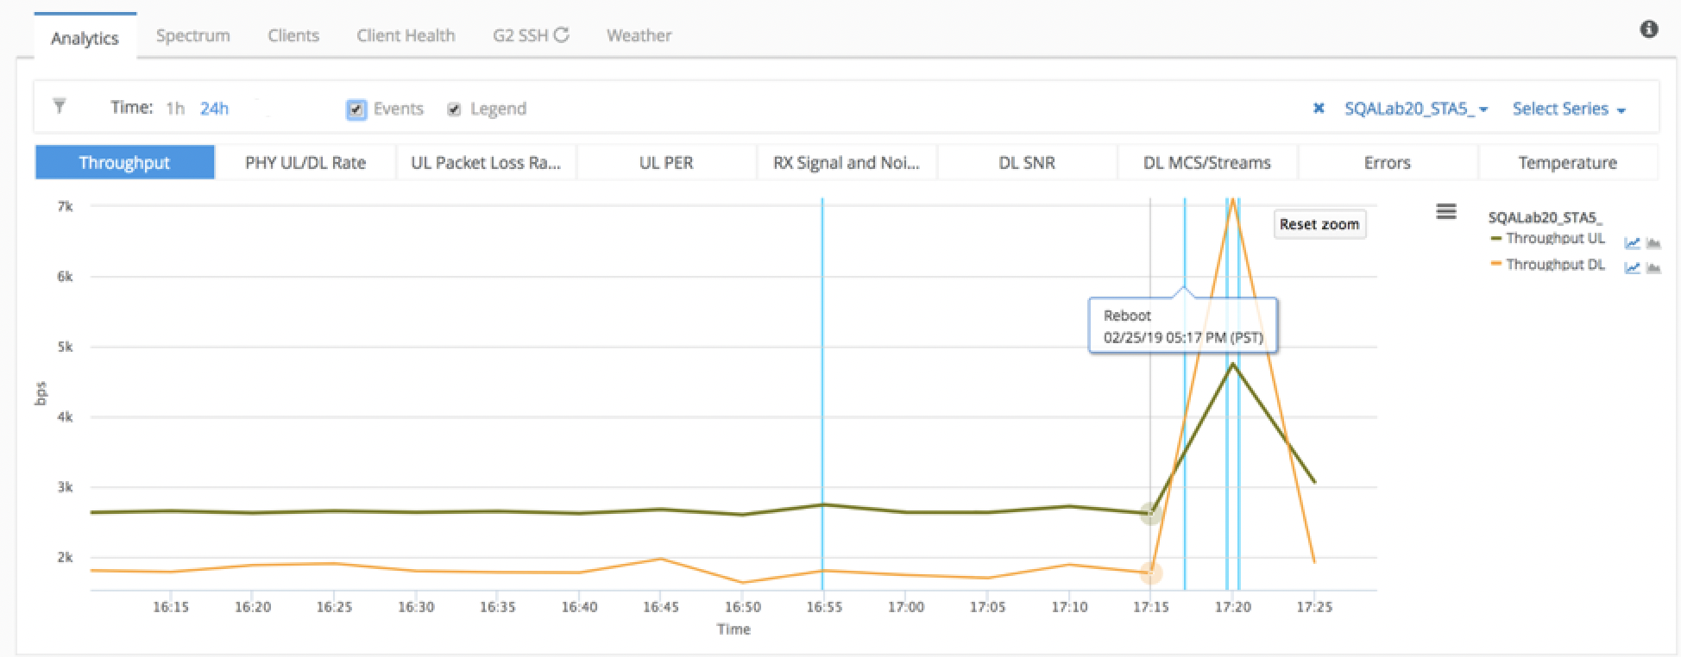Remove SQALab20_STA5_ series with the X icon
This screenshot has width=1681, height=657.
tap(1318, 109)
